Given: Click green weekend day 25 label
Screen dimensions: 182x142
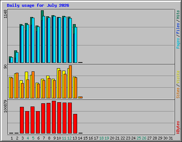Looking at the screenshot, I should point(139,138).
